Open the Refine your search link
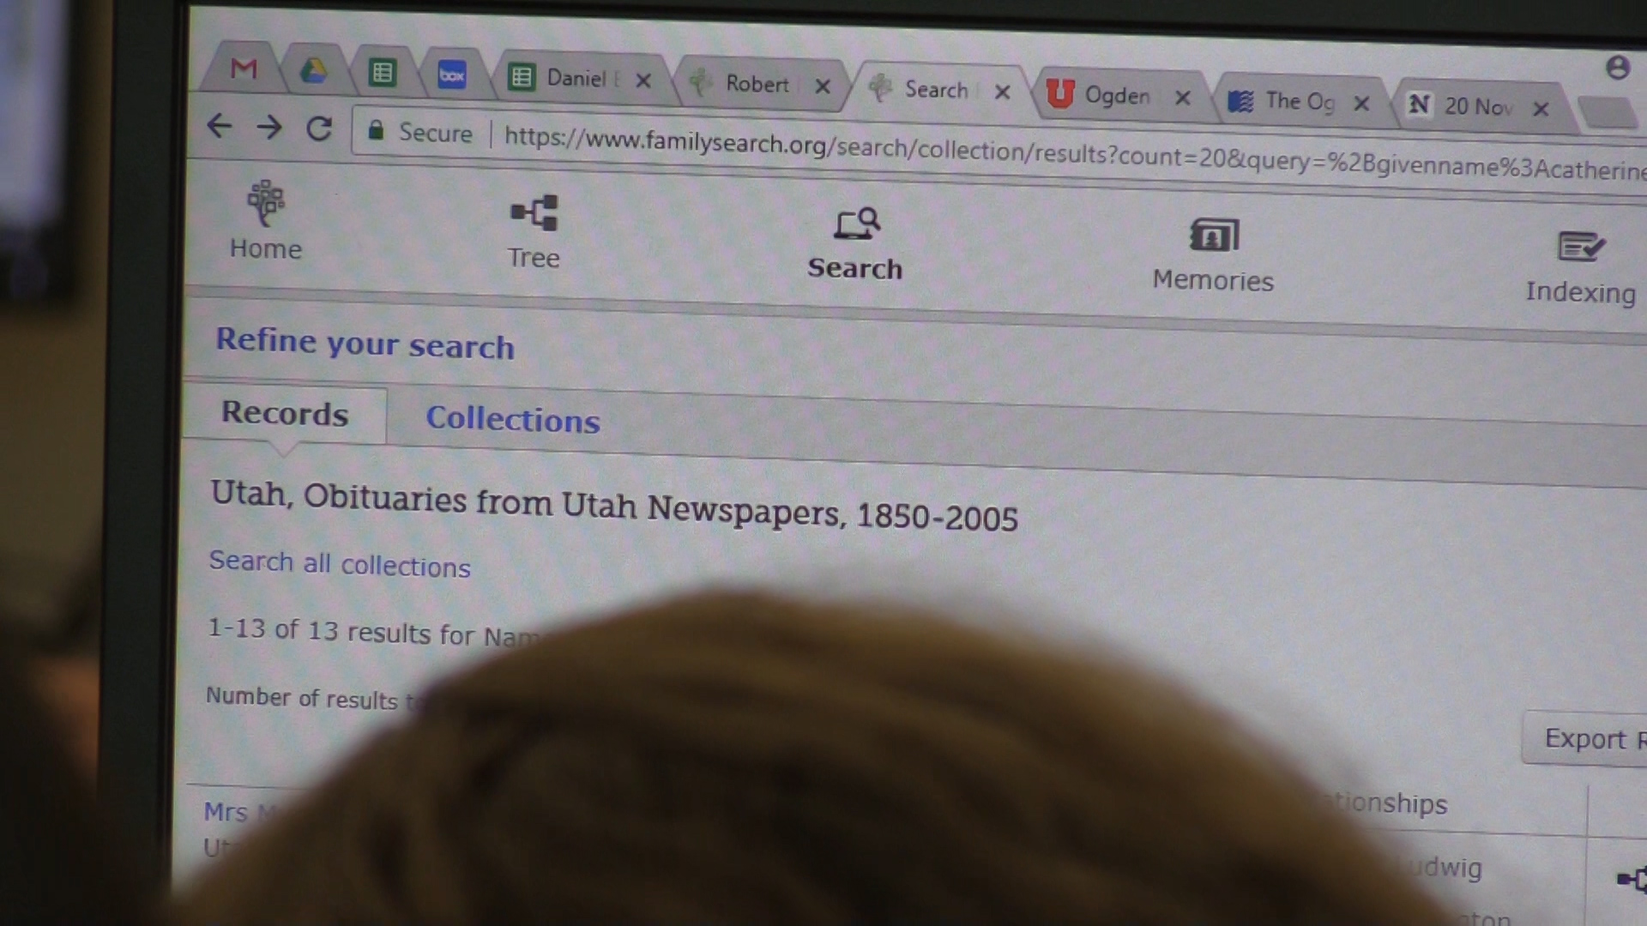Screen dimensions: 1647x926 [x=365, y=343]
